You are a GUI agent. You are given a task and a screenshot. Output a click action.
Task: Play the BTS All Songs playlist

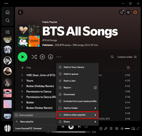click(22, 57)
